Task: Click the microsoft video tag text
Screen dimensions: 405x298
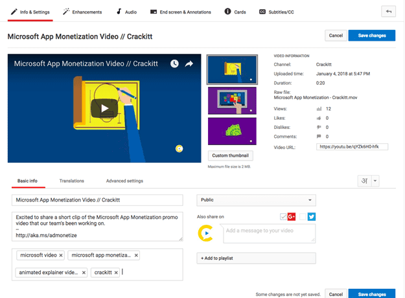Action: [x=38, y=255]
